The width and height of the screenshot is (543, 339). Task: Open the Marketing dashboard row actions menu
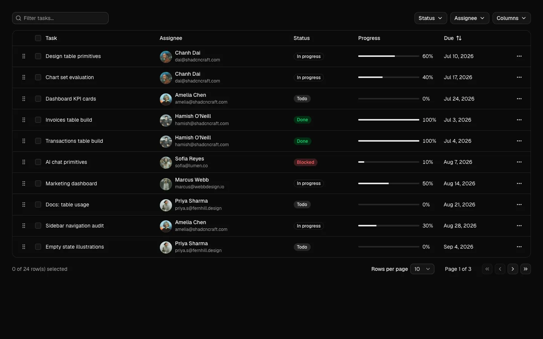pos(519,183)
